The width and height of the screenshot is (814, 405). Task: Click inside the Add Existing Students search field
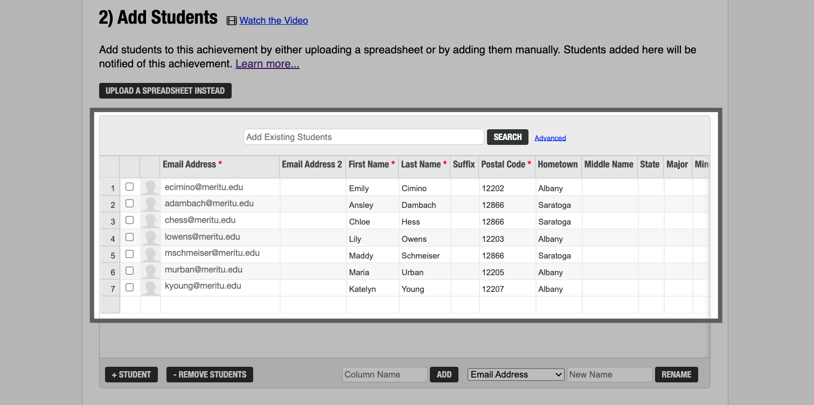coord(363,137)
